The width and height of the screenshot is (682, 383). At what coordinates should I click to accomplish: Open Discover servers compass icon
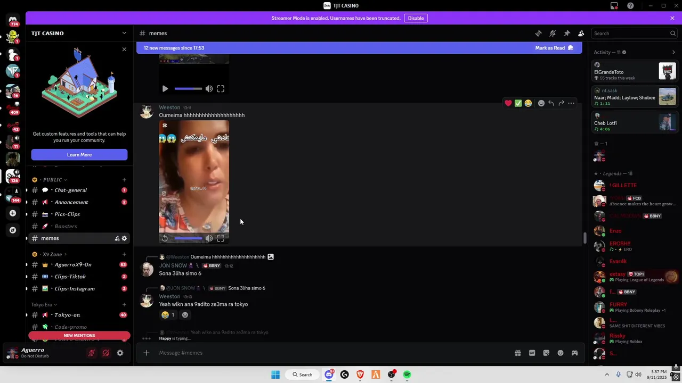click(13, 230)
